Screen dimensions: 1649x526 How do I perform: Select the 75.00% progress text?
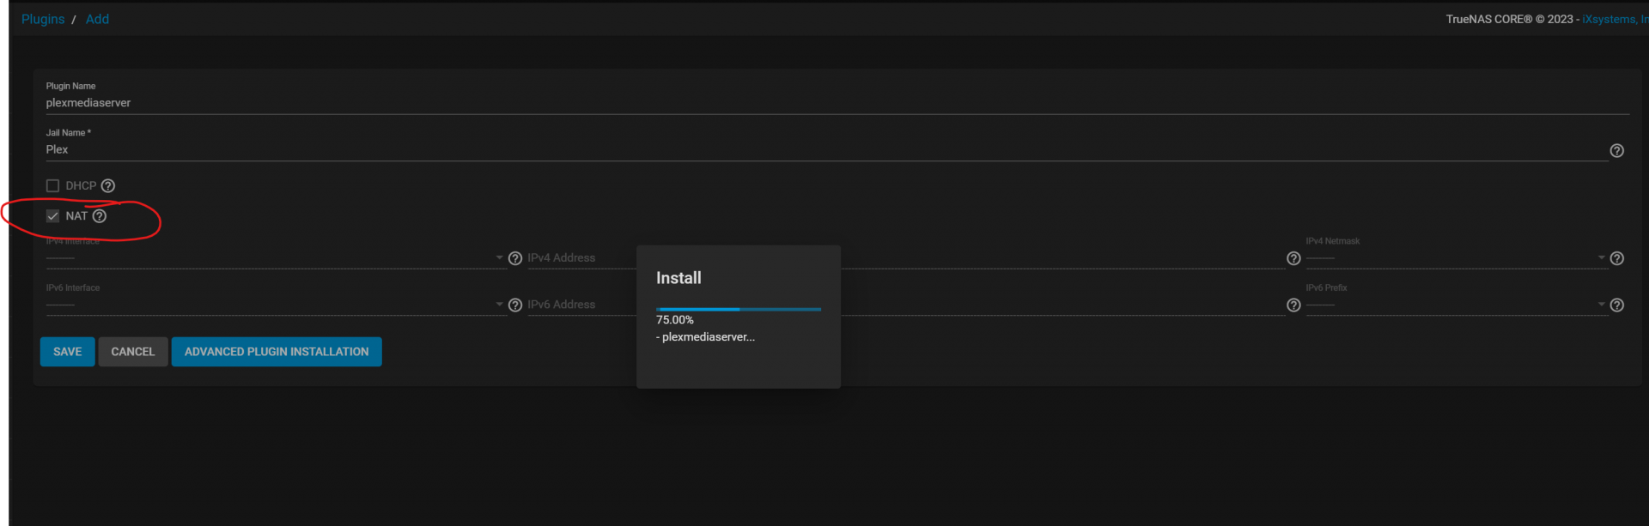[x=675, y=320]
